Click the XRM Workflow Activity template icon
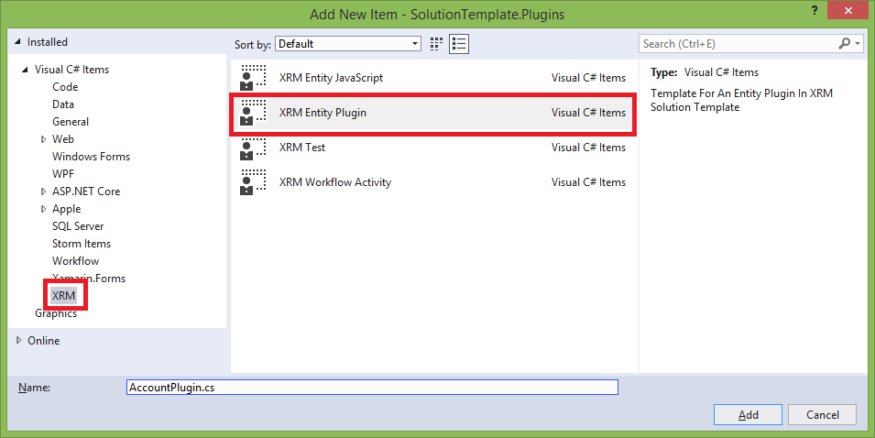This screenshot has width=875, height=438. [253, 182]
